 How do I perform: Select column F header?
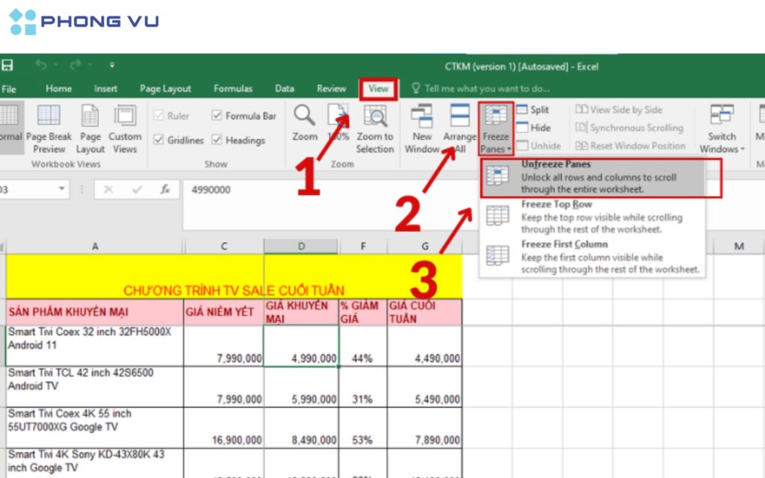[x=363, y=246]
